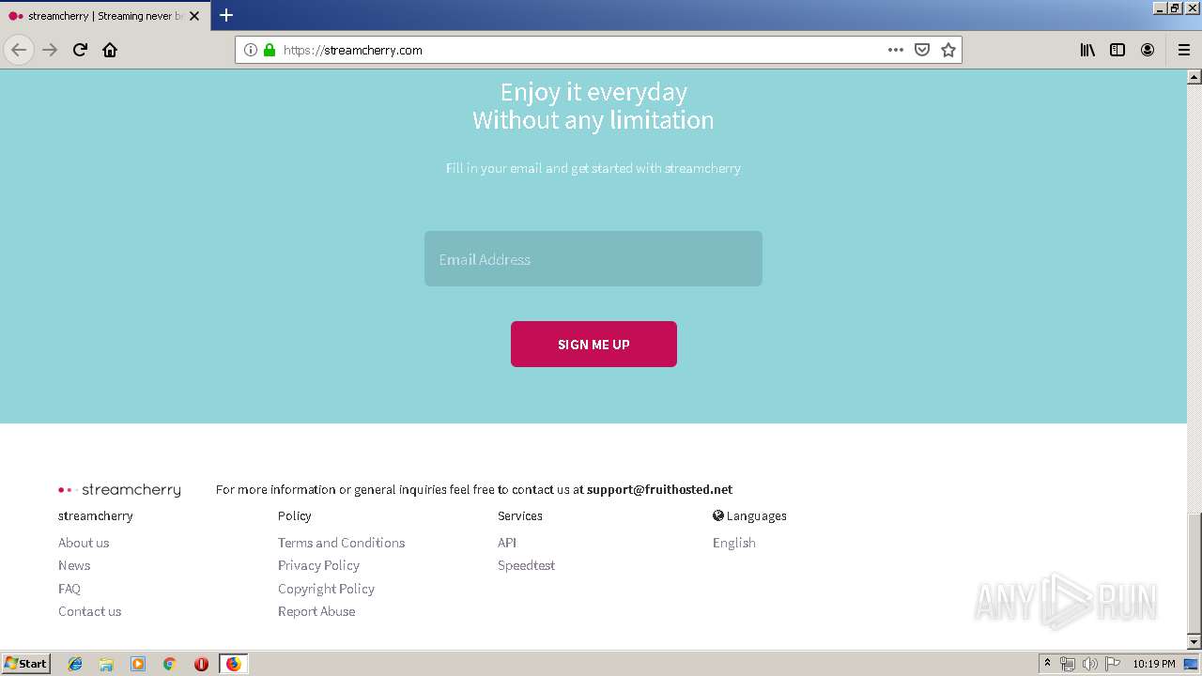The height and width of the screenshot is (676, 1202).
Task: Open the Copyright Policy link
Action: click(326, 589)
